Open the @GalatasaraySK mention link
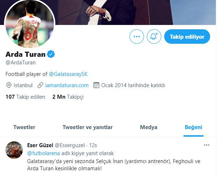Image resolution: width=217 pixels, height=175 pixels. (x=68, y=74)
